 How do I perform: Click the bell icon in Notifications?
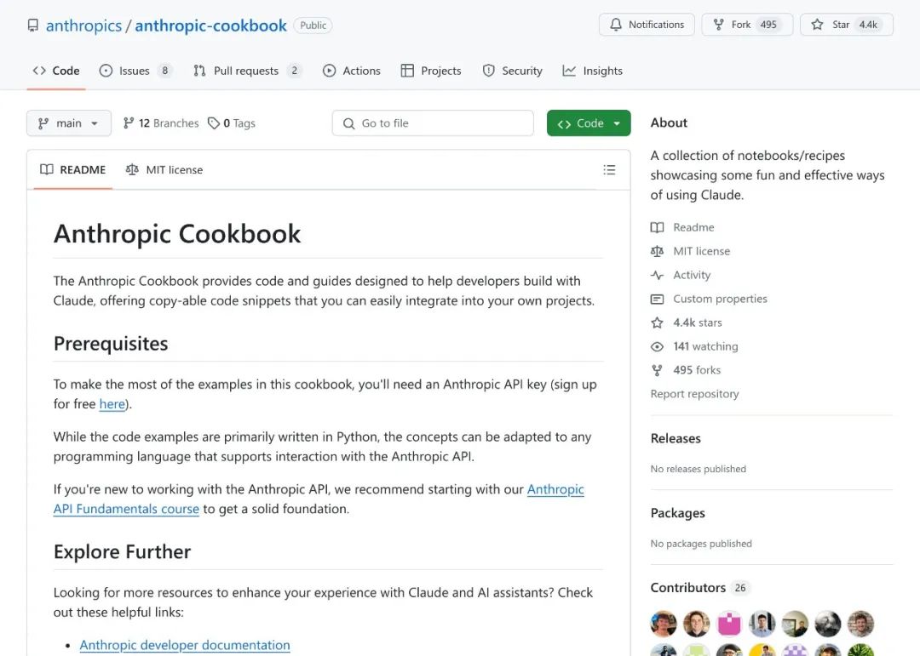(616, 25)
